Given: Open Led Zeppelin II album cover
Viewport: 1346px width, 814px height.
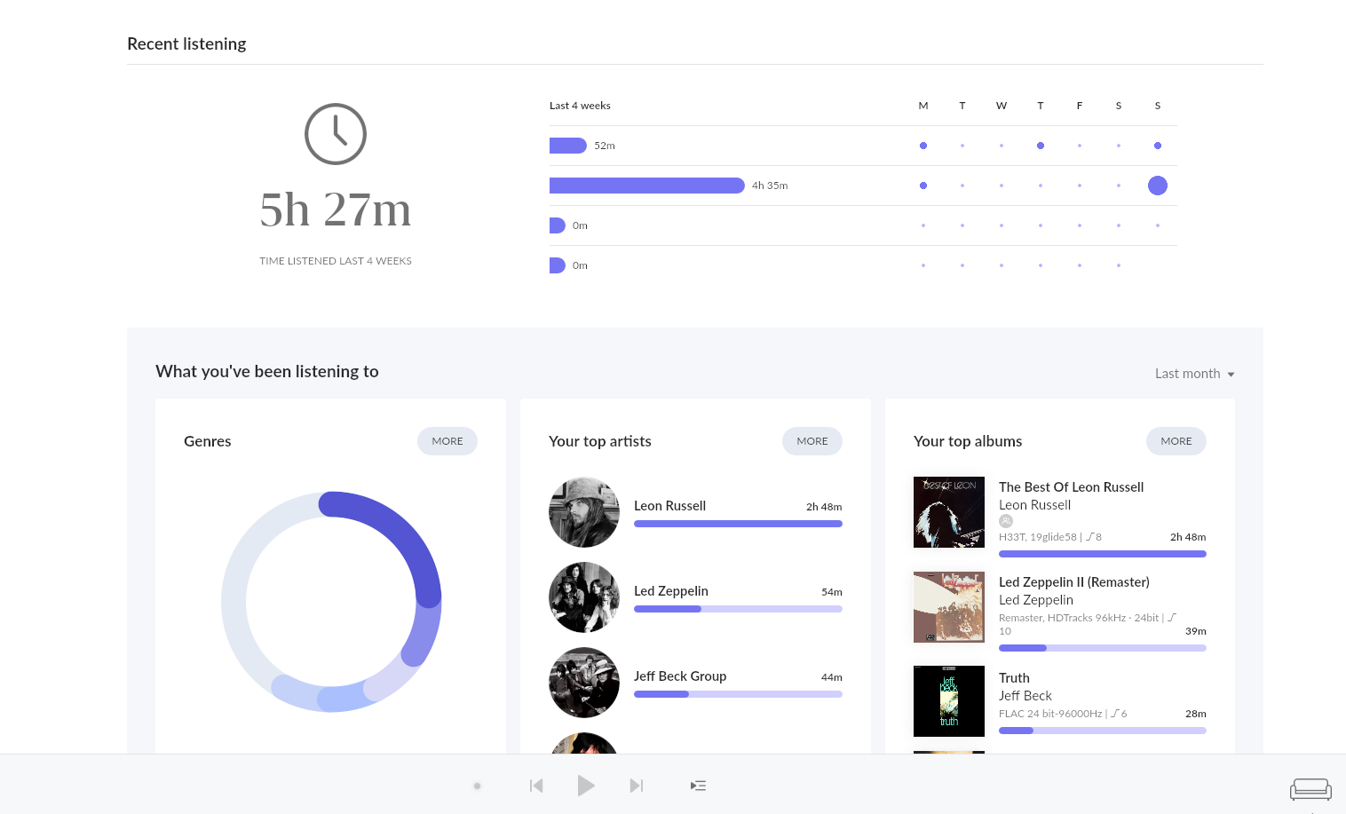Looking at the screenshot, I should pos(949,607).
